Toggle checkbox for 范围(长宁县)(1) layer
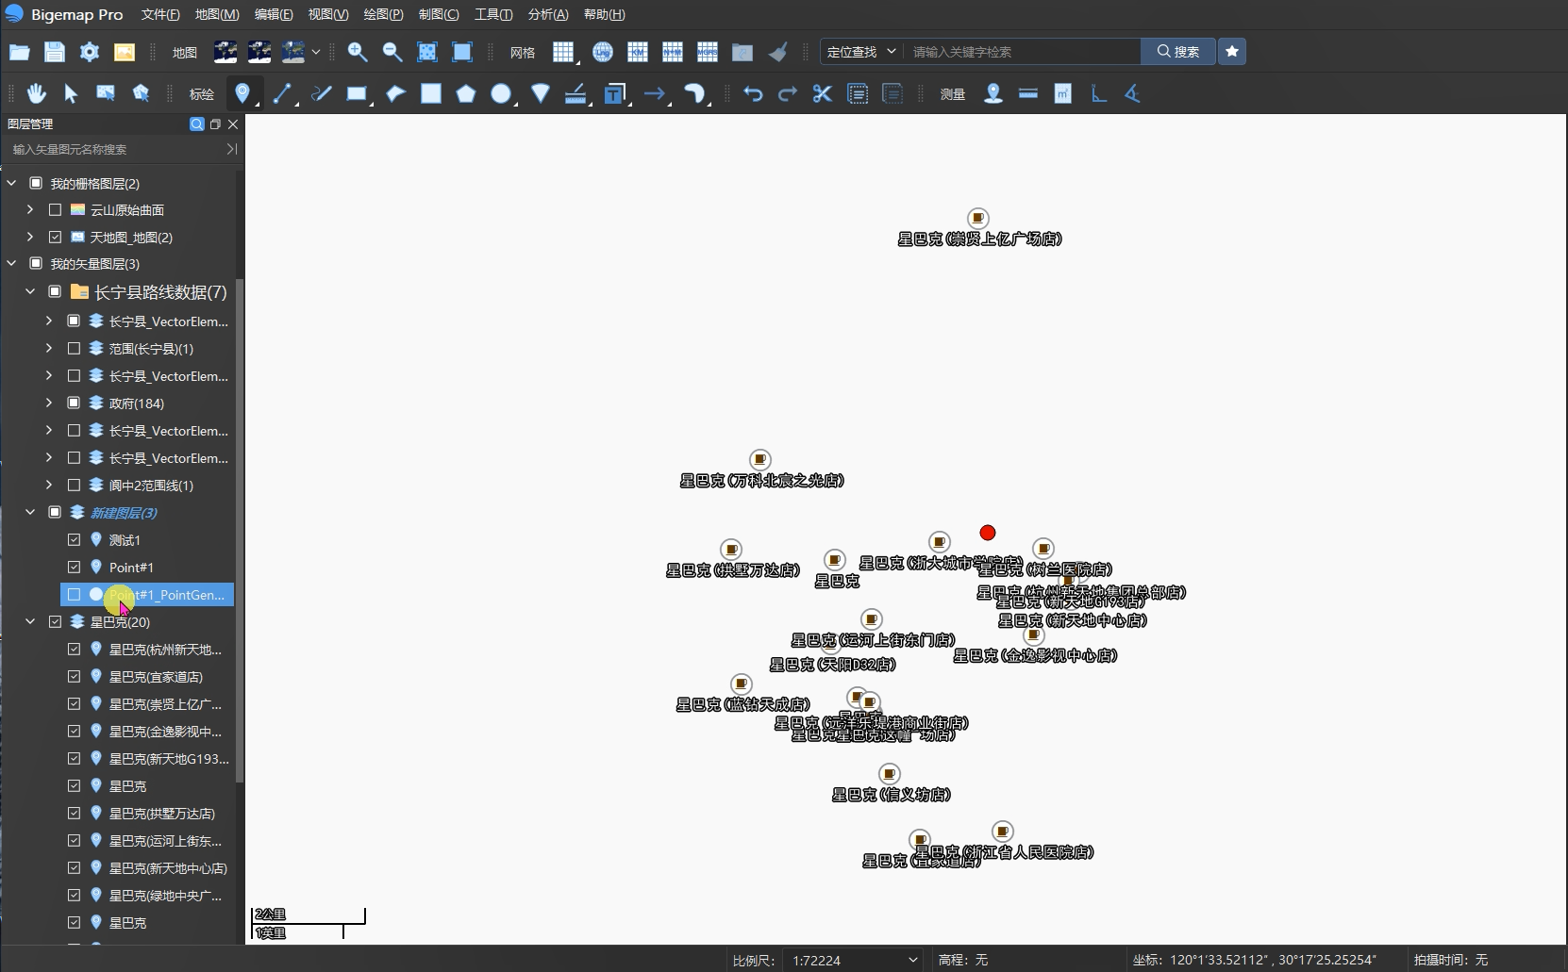The image size is (1568, 972). point(74,348)
